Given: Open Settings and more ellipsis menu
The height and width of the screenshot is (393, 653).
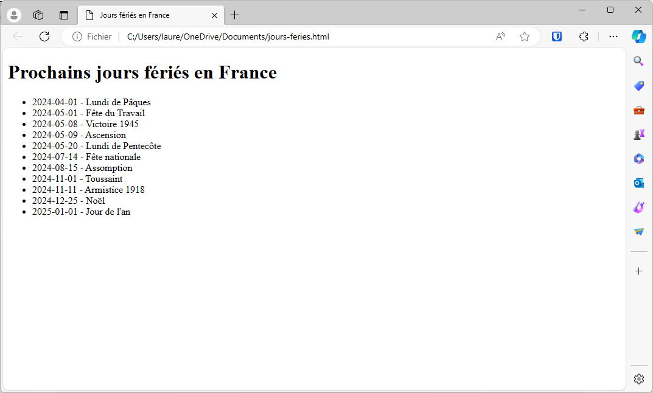Looking at the screenshot, I should [613, 37].
